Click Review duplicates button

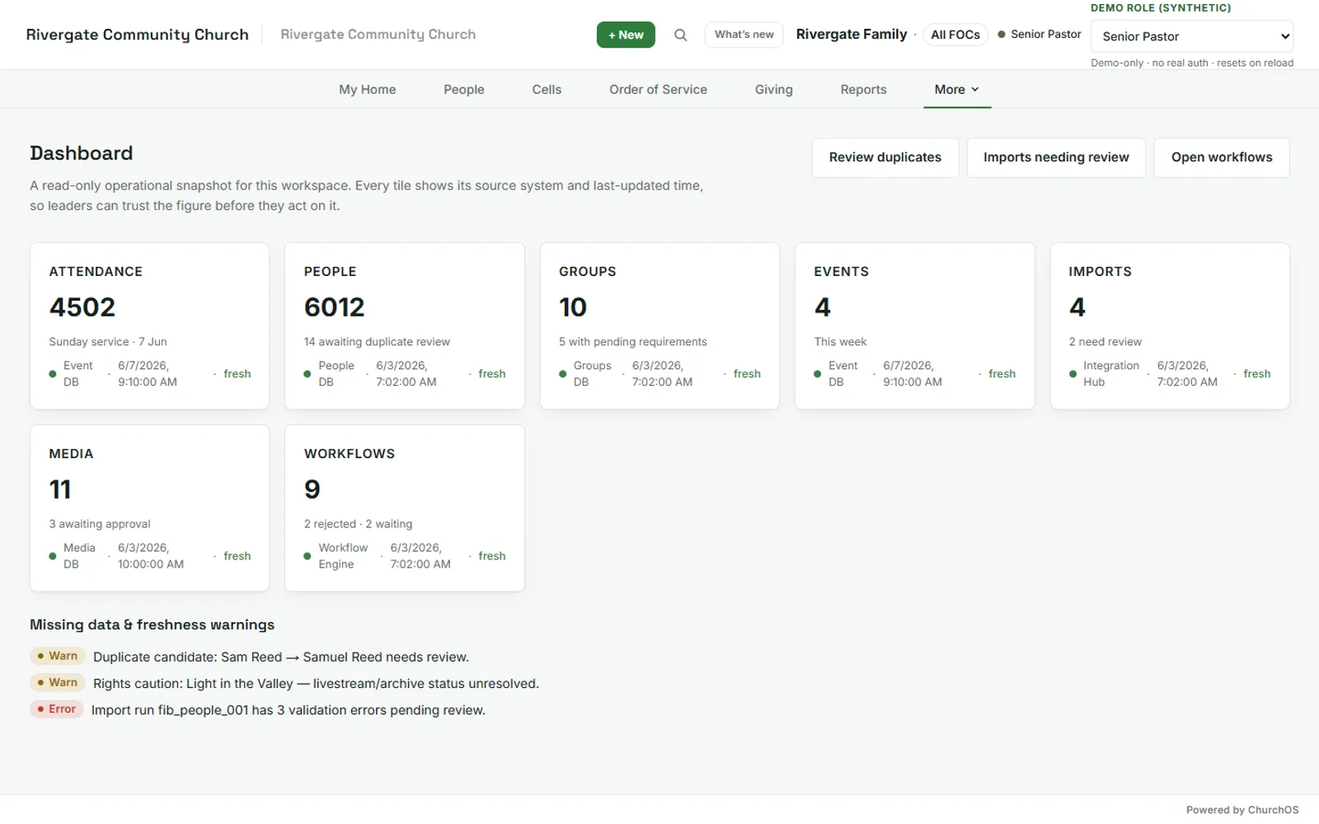[x=885, y=157]
